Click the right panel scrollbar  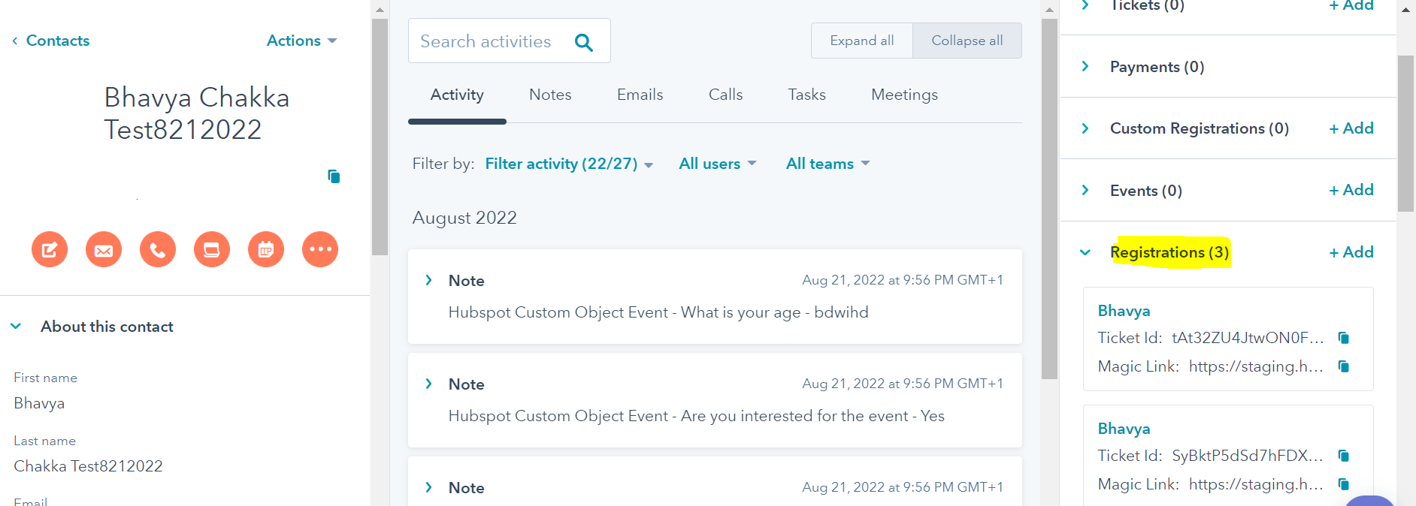tap(1405, 134)
